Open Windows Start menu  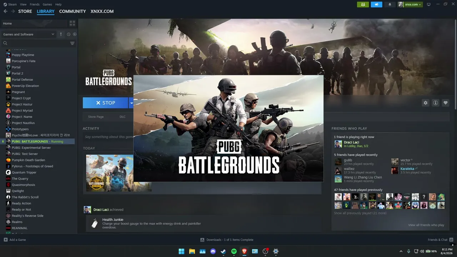(181, 251)
